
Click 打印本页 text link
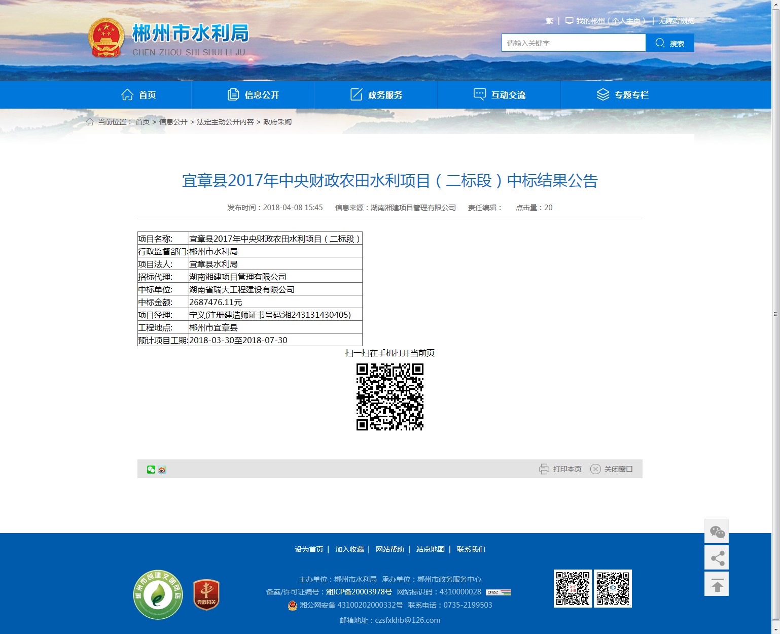[x=567, y=469]
